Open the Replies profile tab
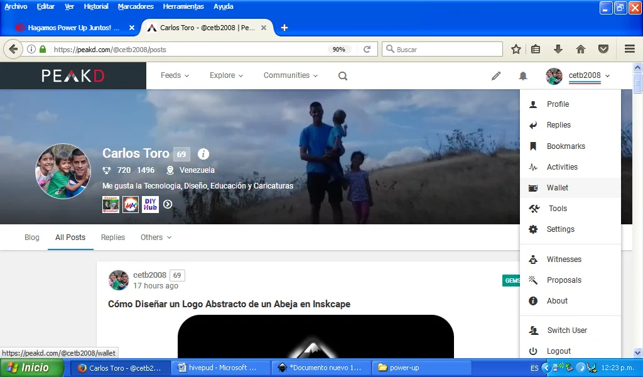The image size is (643, 377). click(113, 238)
